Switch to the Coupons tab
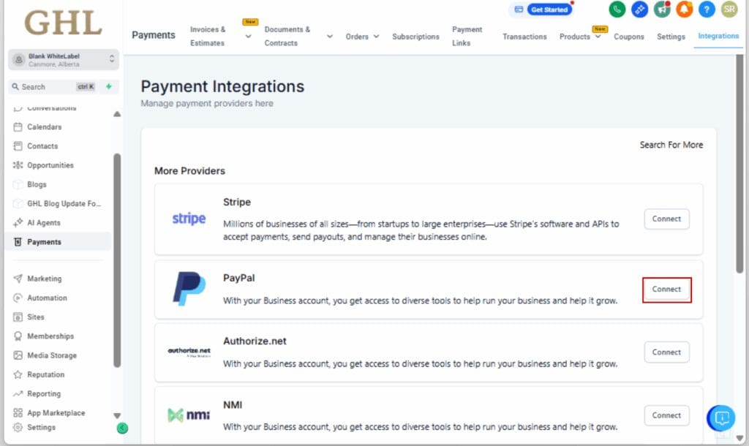This screenshot has height=446, width=749. (628, 36)
